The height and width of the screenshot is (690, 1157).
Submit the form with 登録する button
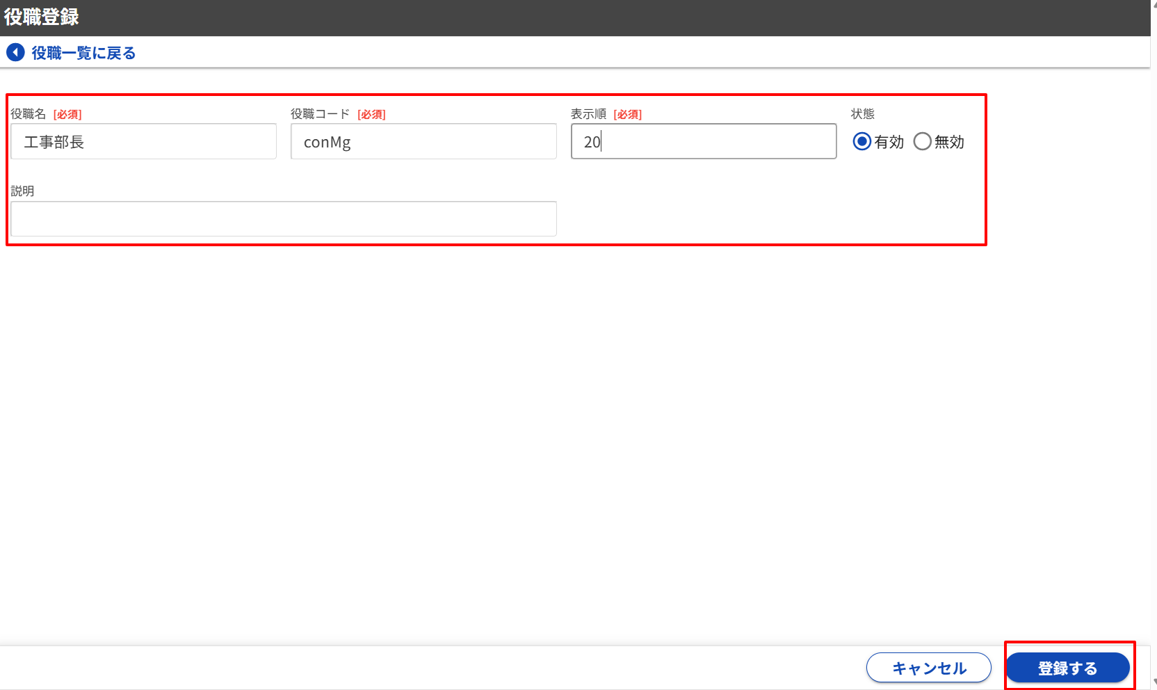(x=1067, y=668)
